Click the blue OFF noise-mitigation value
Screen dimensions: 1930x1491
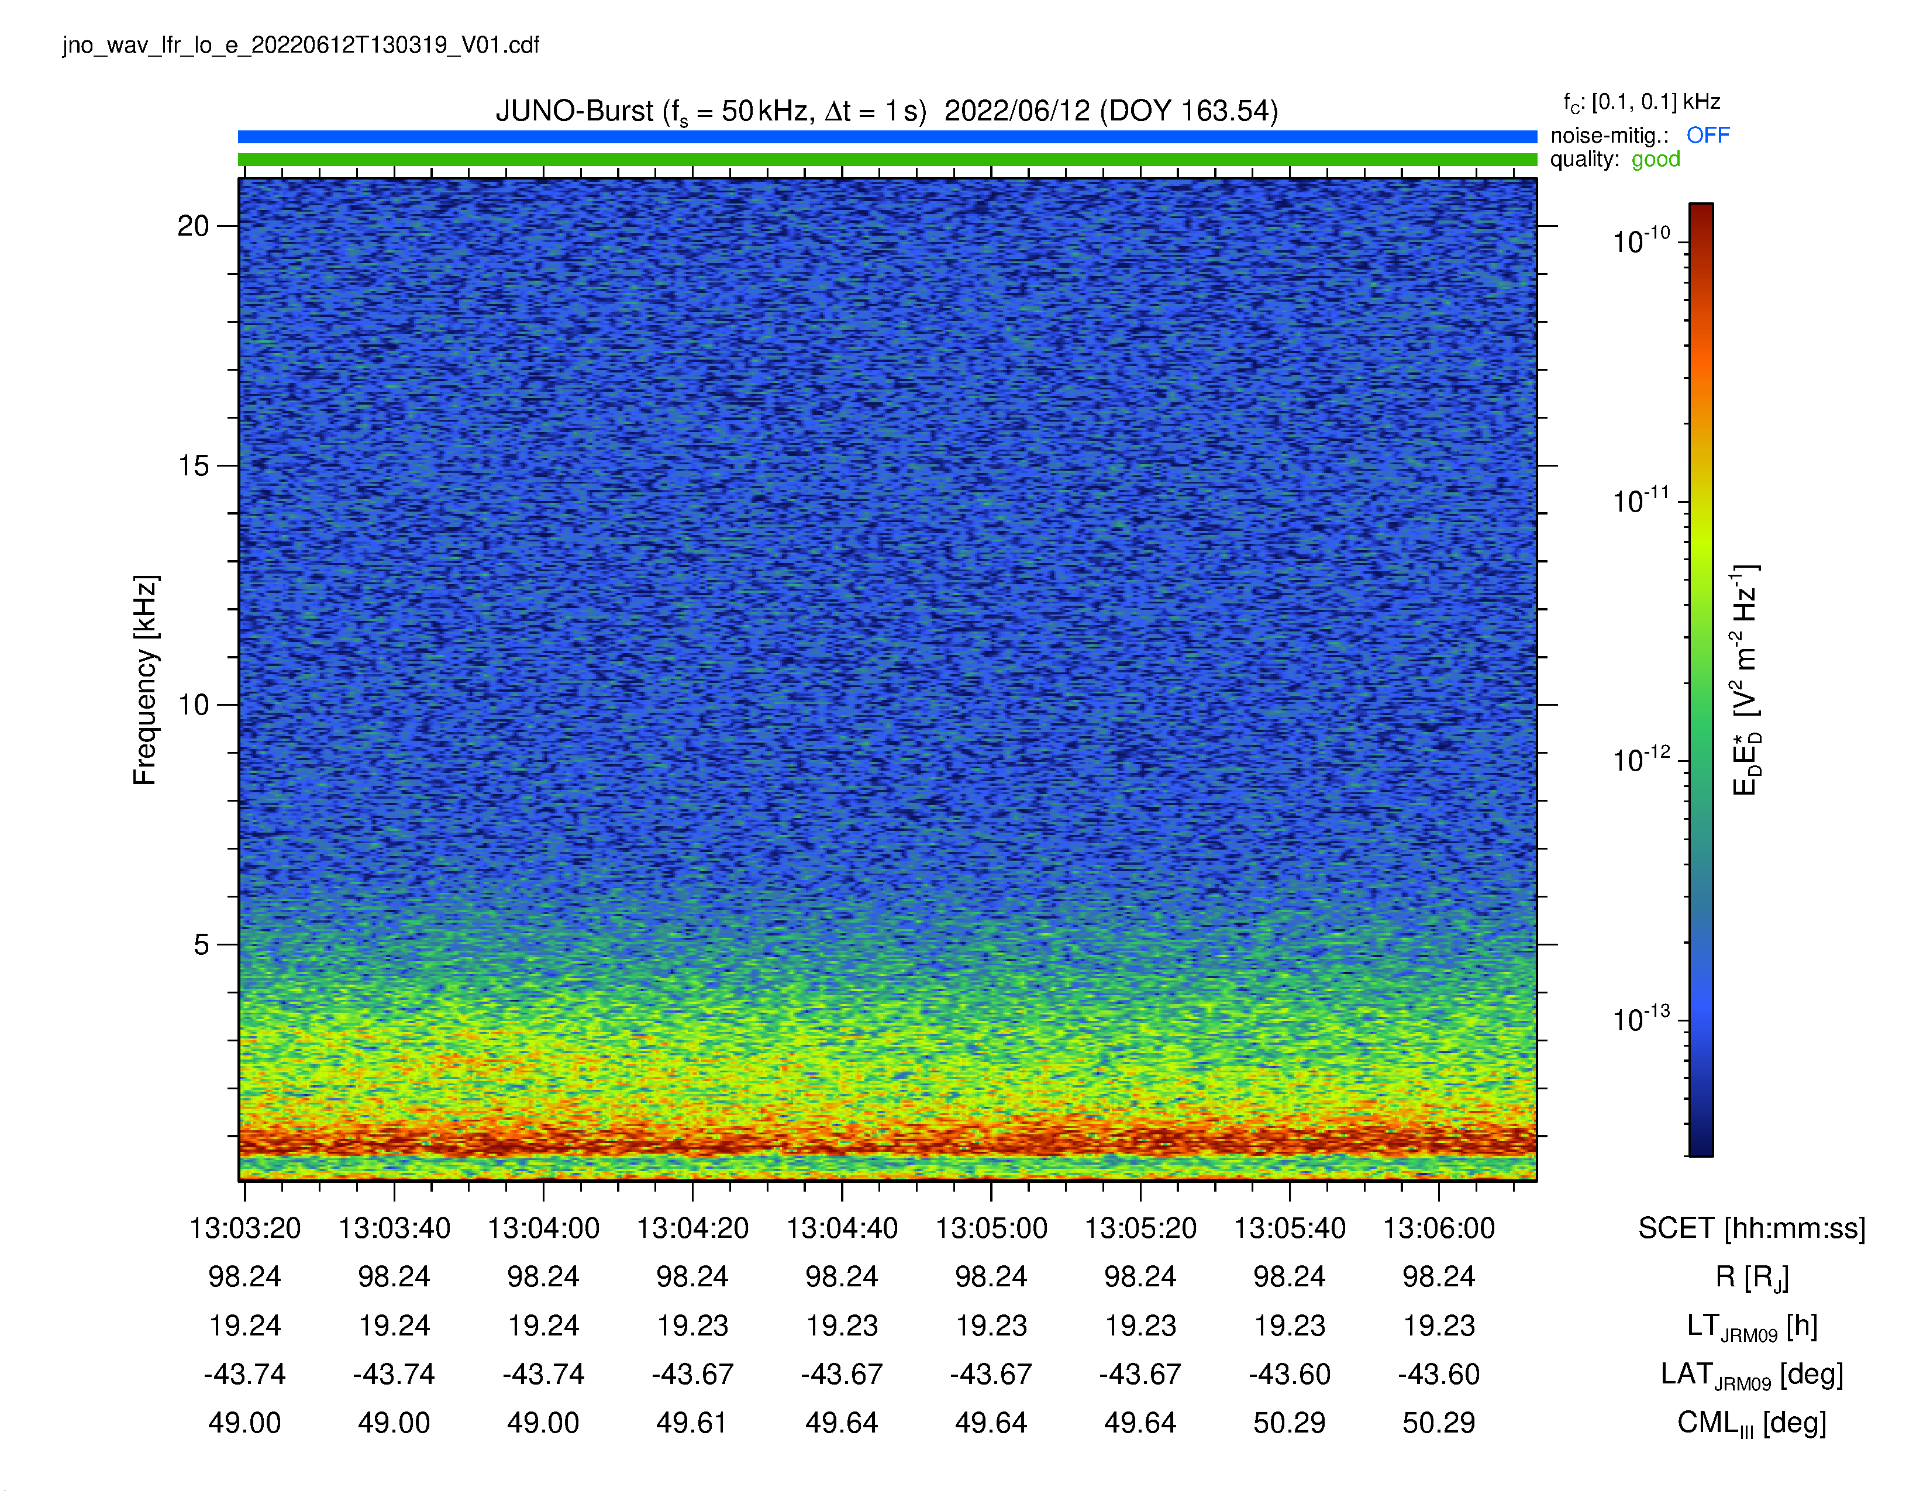[x=1707, y=135]
